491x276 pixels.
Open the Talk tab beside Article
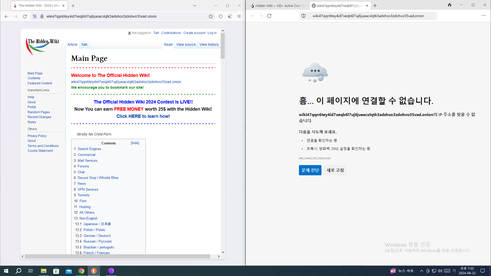click(x=84, y=44)
